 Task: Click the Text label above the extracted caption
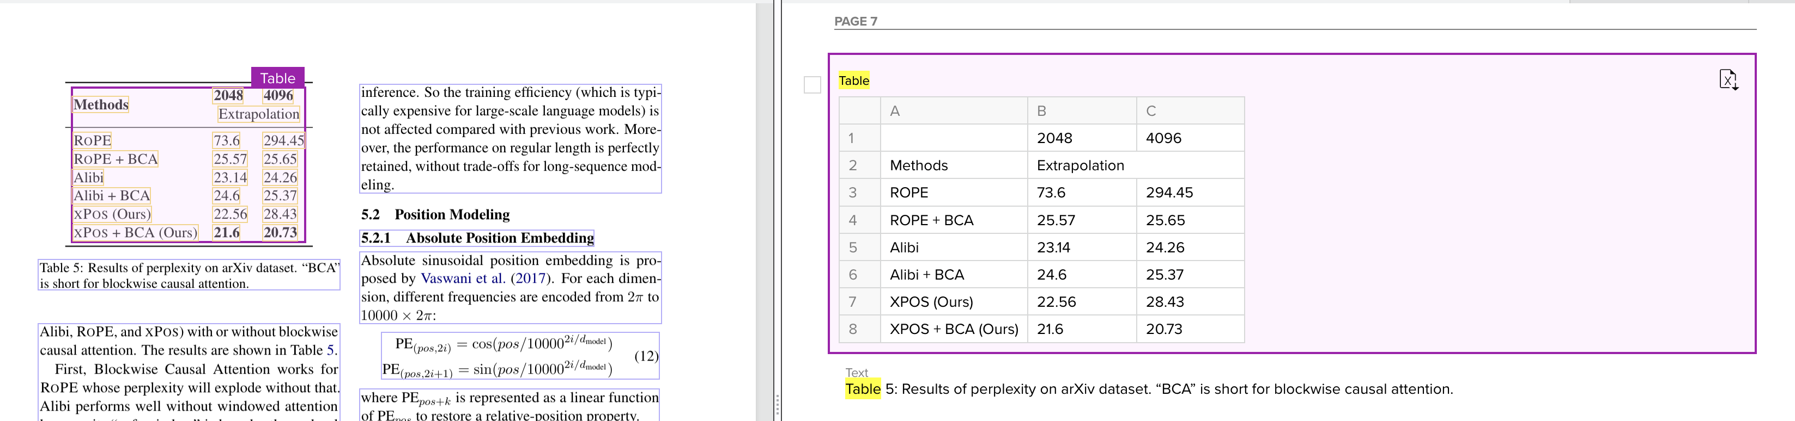[x=857, y=372]
